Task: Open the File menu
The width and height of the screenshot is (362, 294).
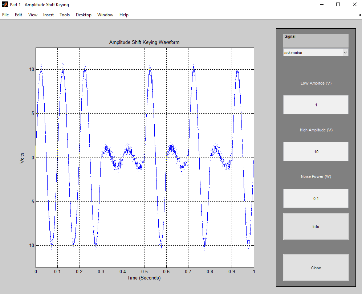Action: point(5,15)
